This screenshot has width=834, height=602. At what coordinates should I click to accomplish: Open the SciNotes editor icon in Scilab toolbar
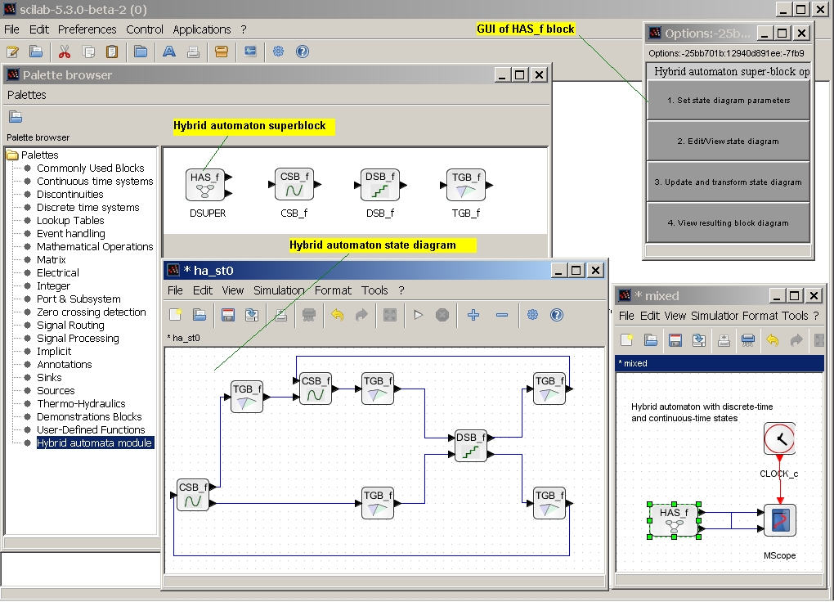point(13,52)
